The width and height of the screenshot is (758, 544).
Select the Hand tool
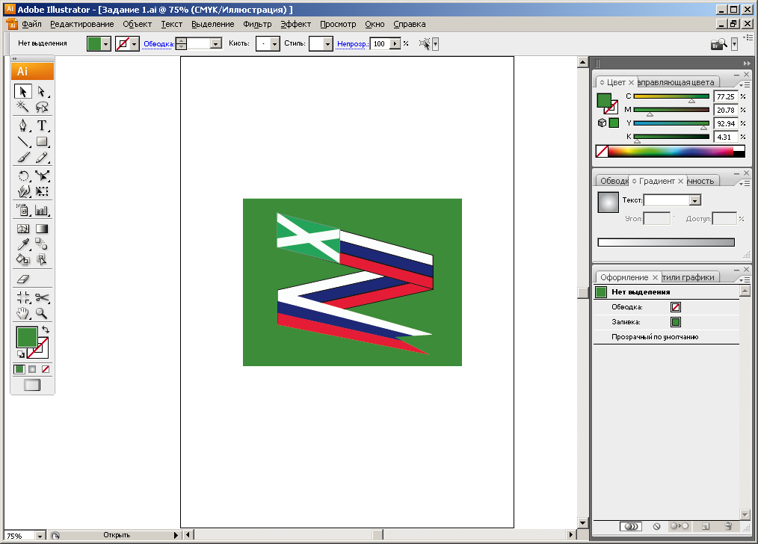click(22, 314)
